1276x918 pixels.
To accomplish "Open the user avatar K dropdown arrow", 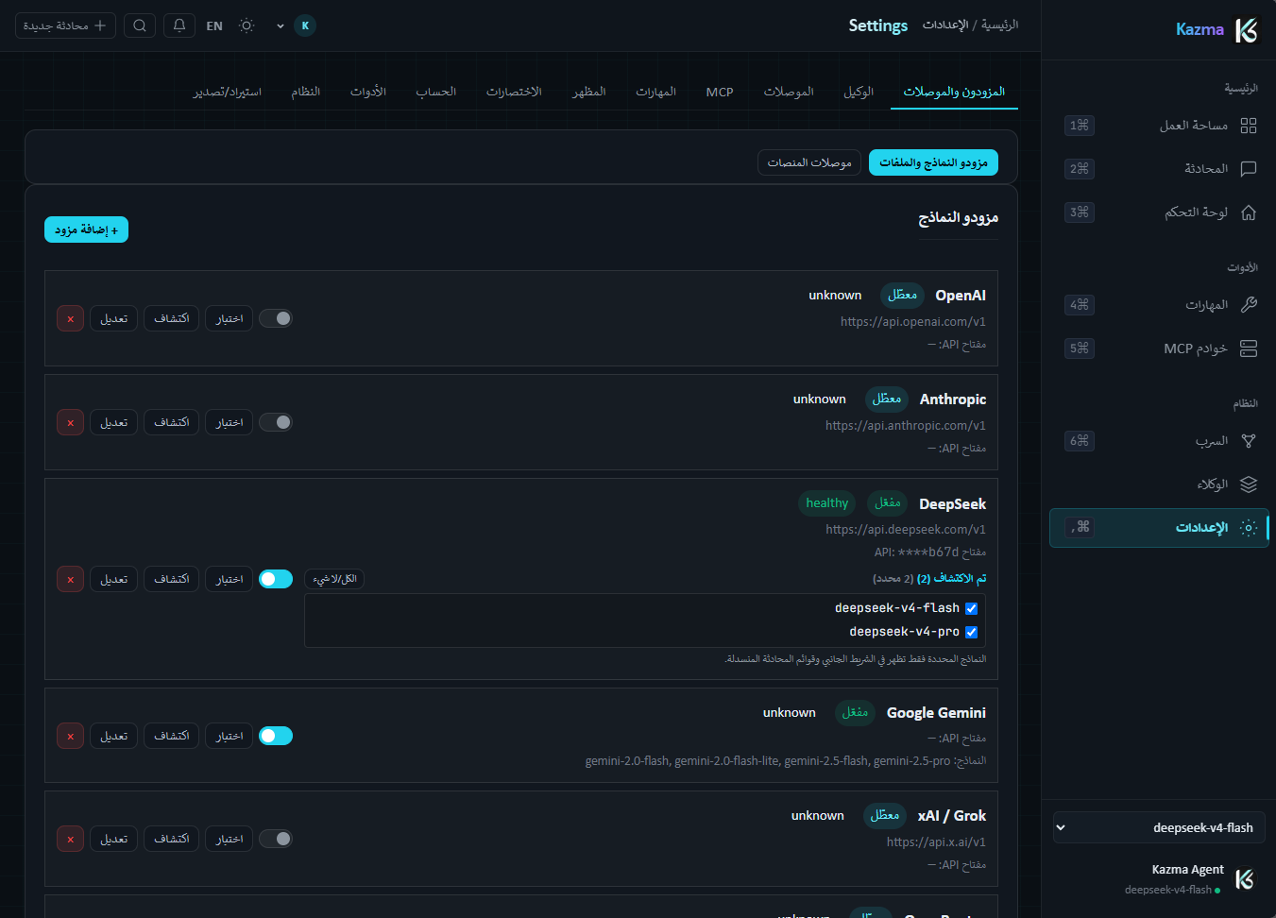I will coord(281,26).
